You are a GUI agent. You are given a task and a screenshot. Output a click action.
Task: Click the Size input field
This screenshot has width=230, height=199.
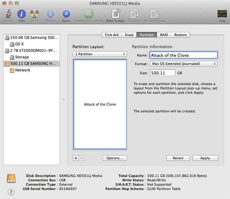163,73
